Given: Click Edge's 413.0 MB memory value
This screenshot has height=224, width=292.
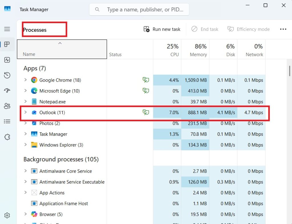Looking at the screenshot, I should point(197,91).
